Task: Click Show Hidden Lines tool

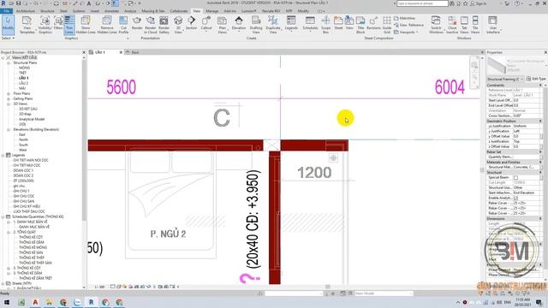Action: (86, 25)
